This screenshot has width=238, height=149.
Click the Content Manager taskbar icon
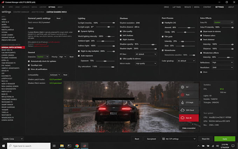pos(85,146)
